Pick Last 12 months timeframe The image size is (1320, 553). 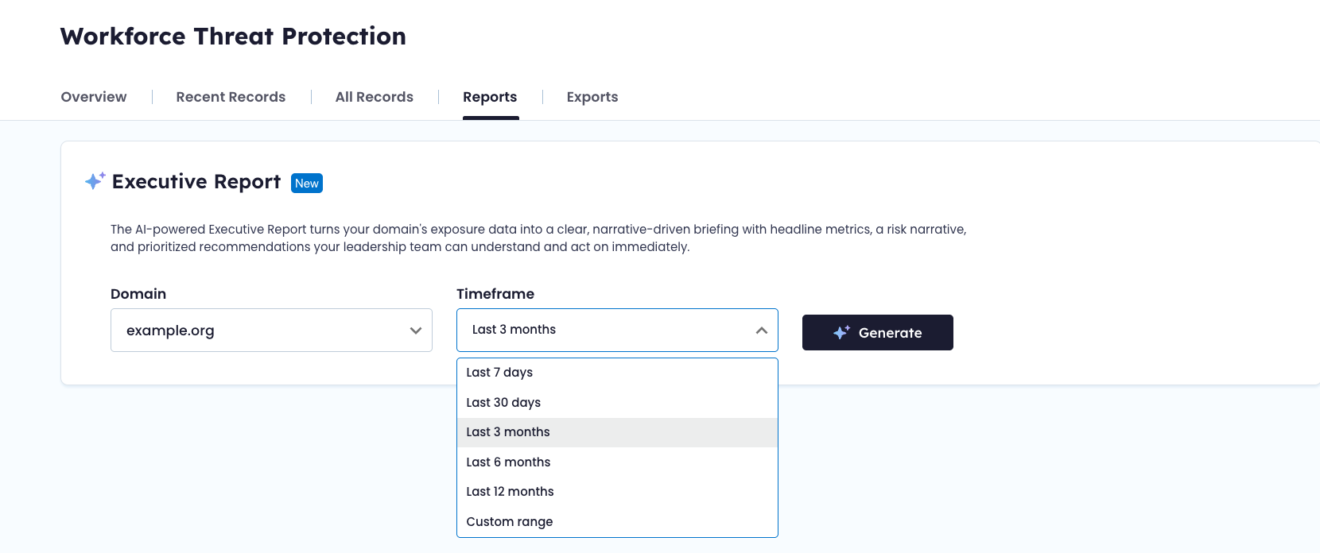pos(617,492)
